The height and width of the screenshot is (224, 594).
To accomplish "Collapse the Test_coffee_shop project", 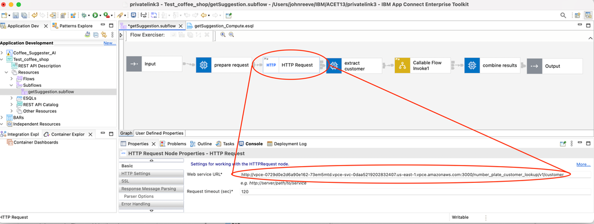I will pyautogui.click(x=2, y=59).
